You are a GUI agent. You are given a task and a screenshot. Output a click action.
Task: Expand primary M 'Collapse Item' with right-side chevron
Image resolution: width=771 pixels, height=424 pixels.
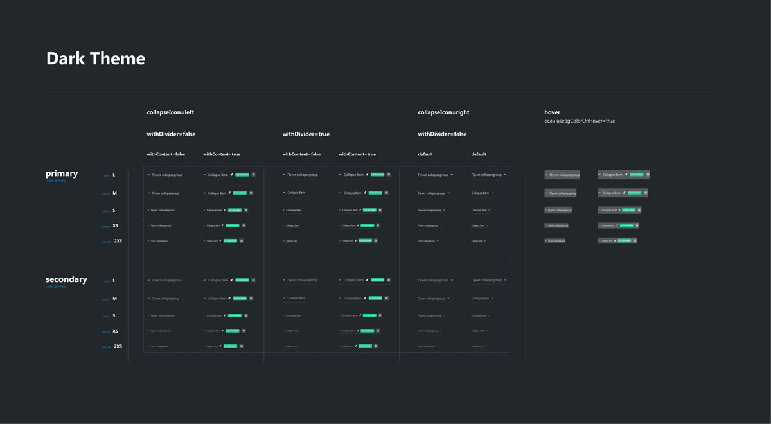[x=493, y=193]
